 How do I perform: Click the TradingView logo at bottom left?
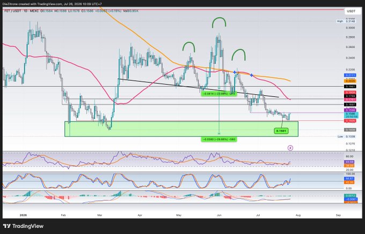(23, 226)
